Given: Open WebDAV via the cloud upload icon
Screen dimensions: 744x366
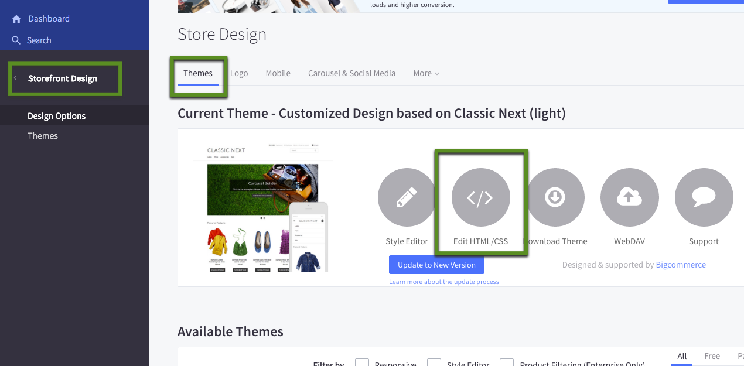Looking at the screenshot, I should [629, 197].
